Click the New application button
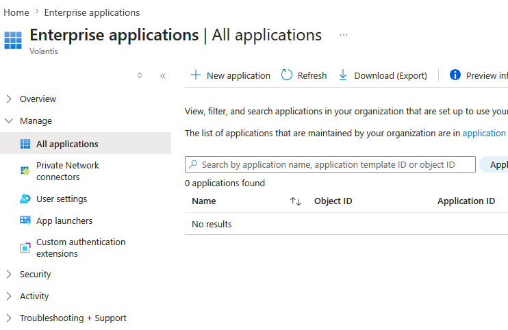This screenshot has height=330, width=508. coord(230,75)
